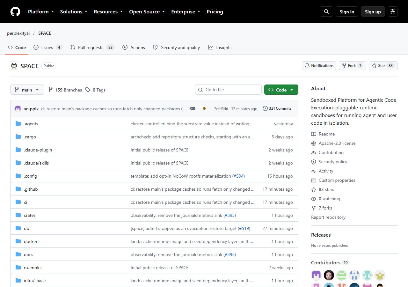Image resolution: width=408 pixels, height=287 pixels.
Task: Expand the Resources menu
Action: click(108, 12)
